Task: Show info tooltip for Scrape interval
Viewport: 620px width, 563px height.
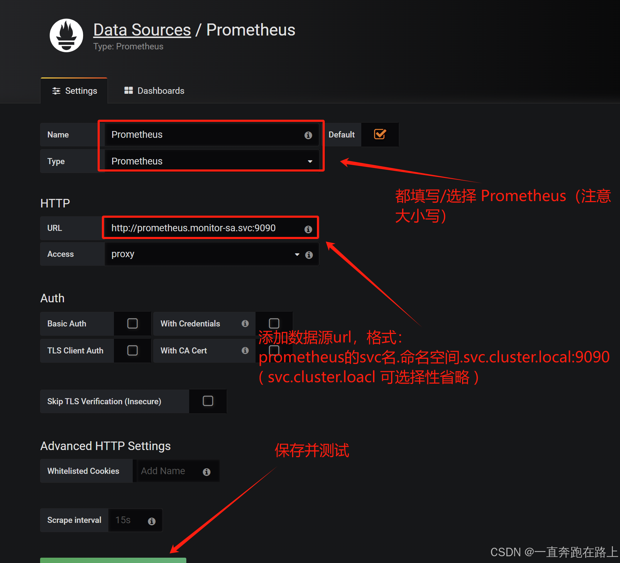Action: pos(152,521)
